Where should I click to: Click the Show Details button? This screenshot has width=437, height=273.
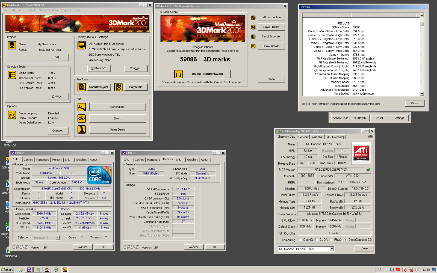[x=271, y=46]
